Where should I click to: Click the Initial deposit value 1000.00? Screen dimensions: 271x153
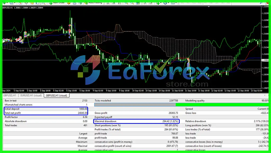coord(83,109)
